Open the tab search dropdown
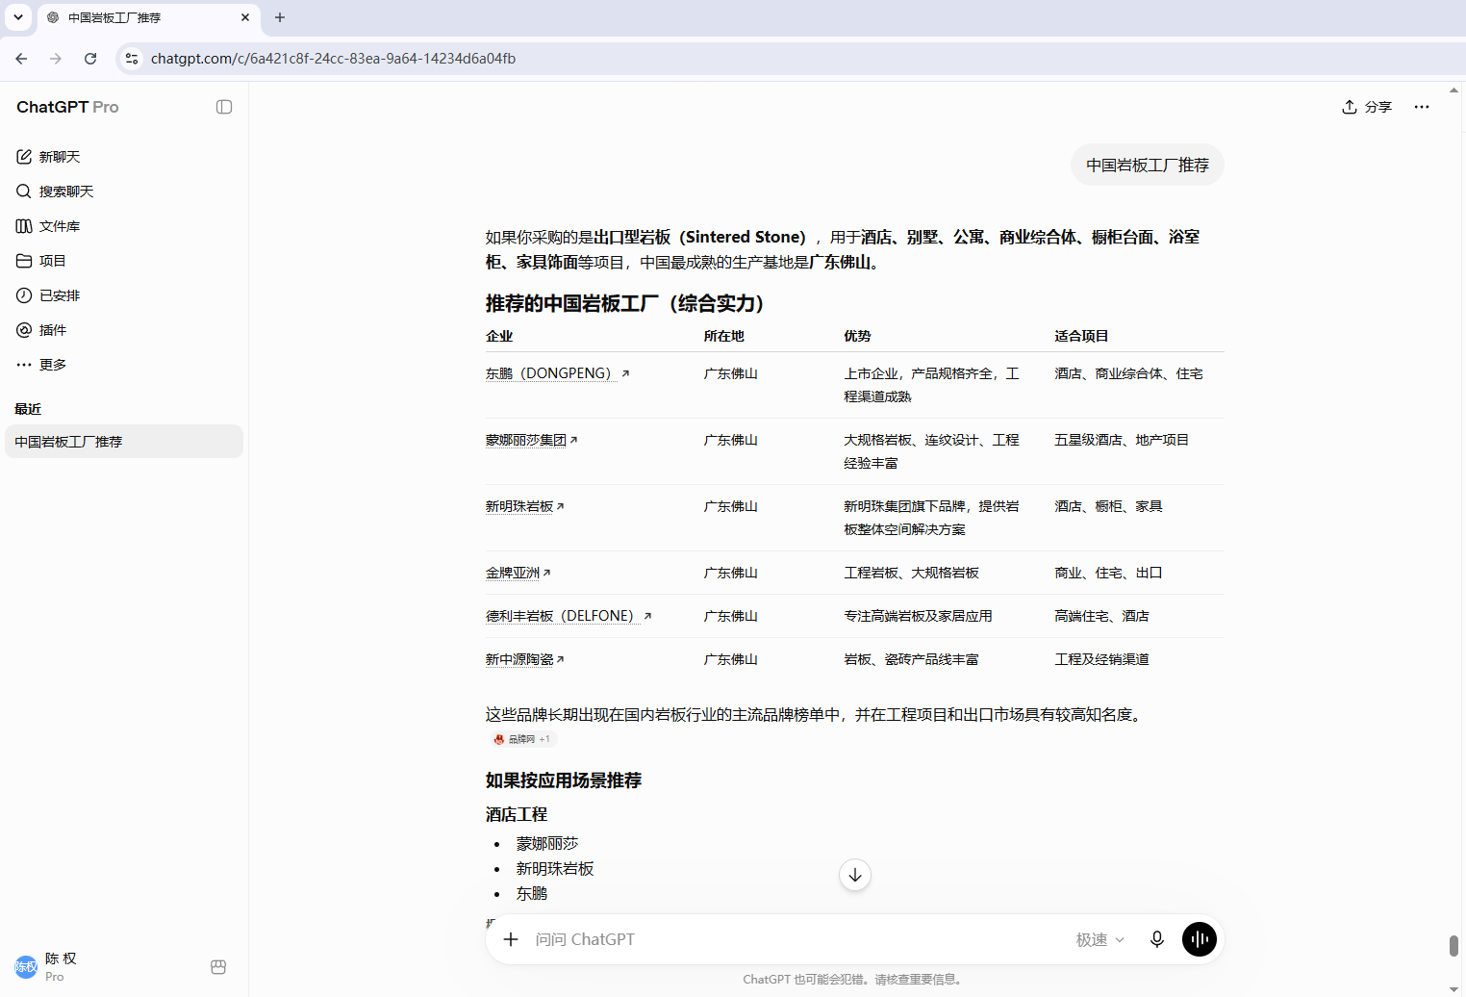Viewport: 1466px width, 997px height. pos(18,17)
